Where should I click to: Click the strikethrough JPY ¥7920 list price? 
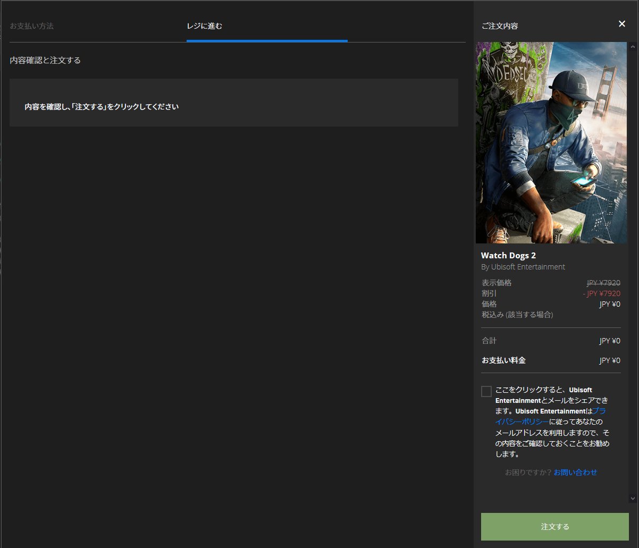[603, 283]
